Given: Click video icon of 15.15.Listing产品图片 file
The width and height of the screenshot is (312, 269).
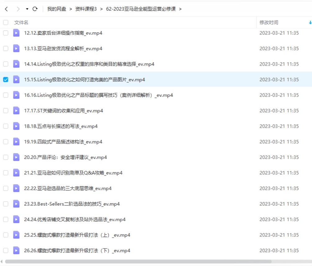Looking at the screenshot, I should coord(16,80).
